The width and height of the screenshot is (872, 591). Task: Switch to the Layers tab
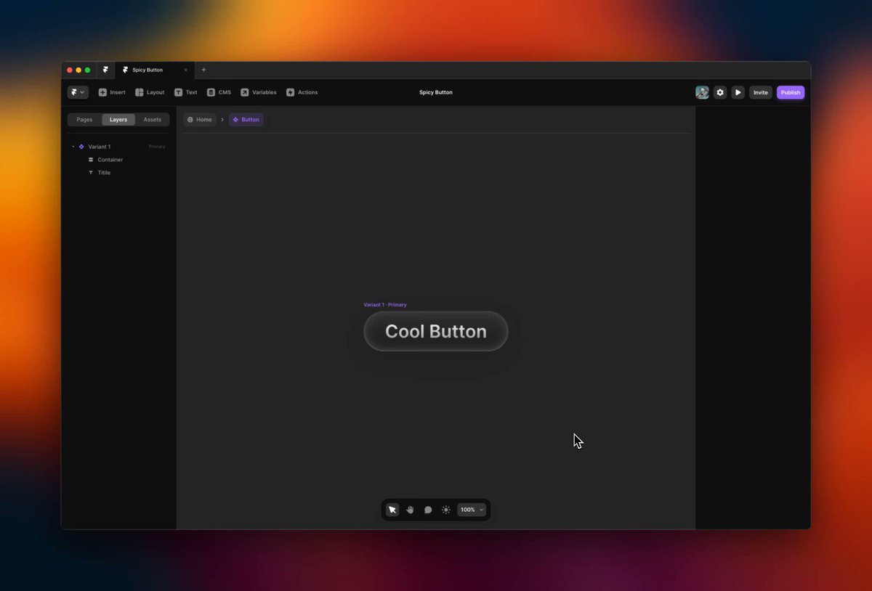pos(118,120)
